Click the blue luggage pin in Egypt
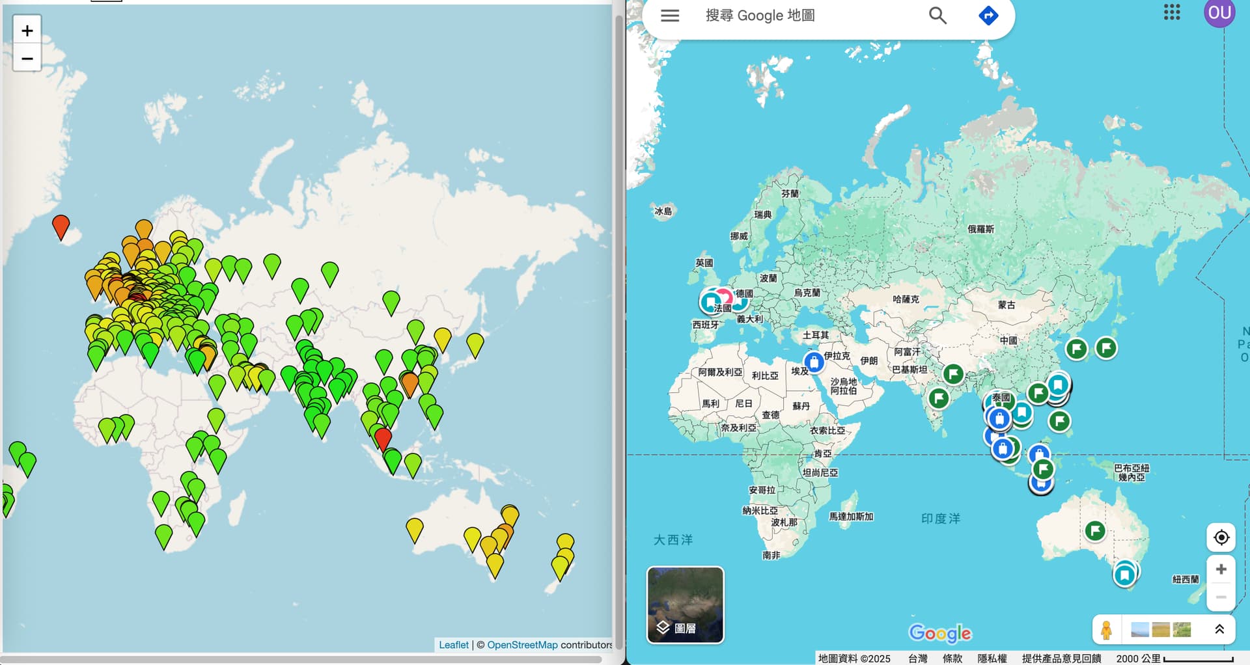This screenshot has height=665, width=1250. pyautogui.click(x=814, y=362)
